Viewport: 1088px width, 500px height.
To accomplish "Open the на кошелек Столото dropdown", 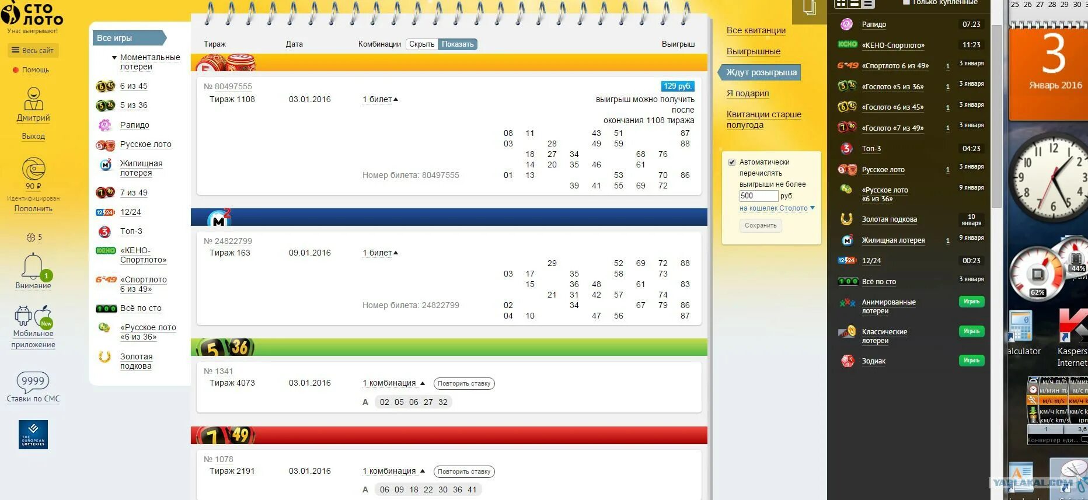I will [777, 208].
